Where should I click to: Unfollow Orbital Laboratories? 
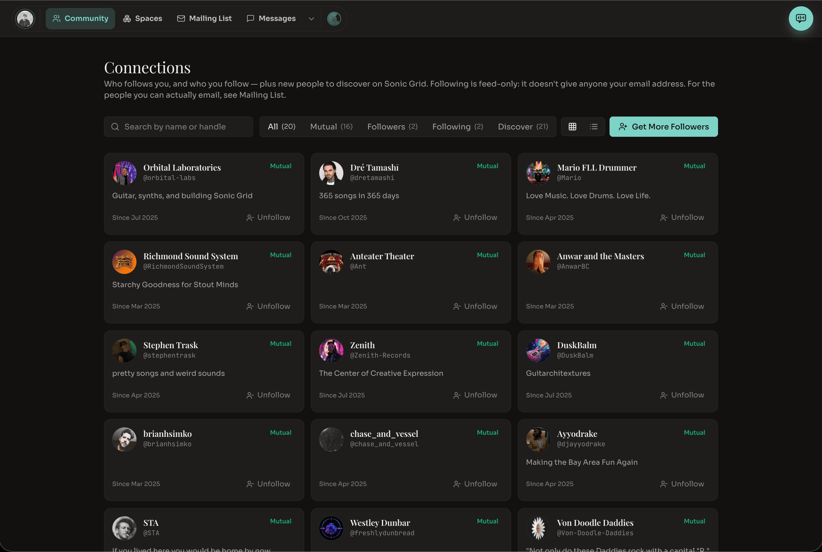pos(268,218)
